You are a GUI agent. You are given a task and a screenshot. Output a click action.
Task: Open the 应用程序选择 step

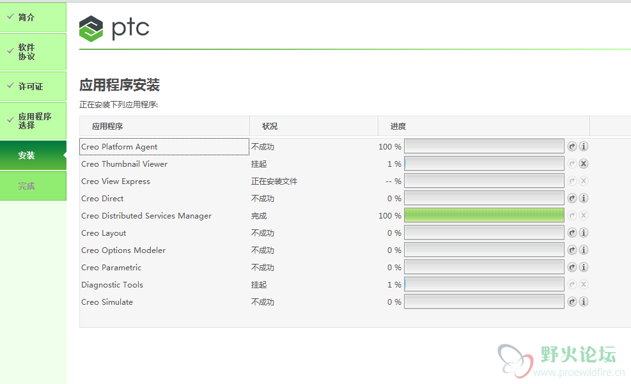(33, 121)
